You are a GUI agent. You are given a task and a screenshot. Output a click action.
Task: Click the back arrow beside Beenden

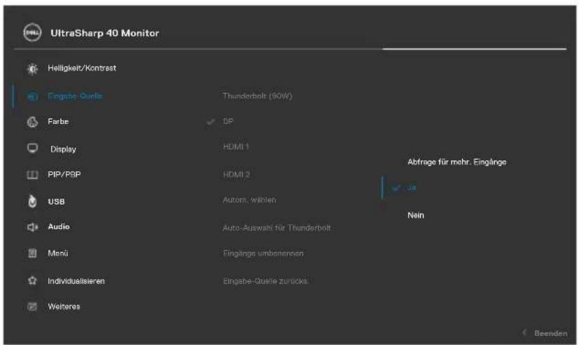click(524, 333)
